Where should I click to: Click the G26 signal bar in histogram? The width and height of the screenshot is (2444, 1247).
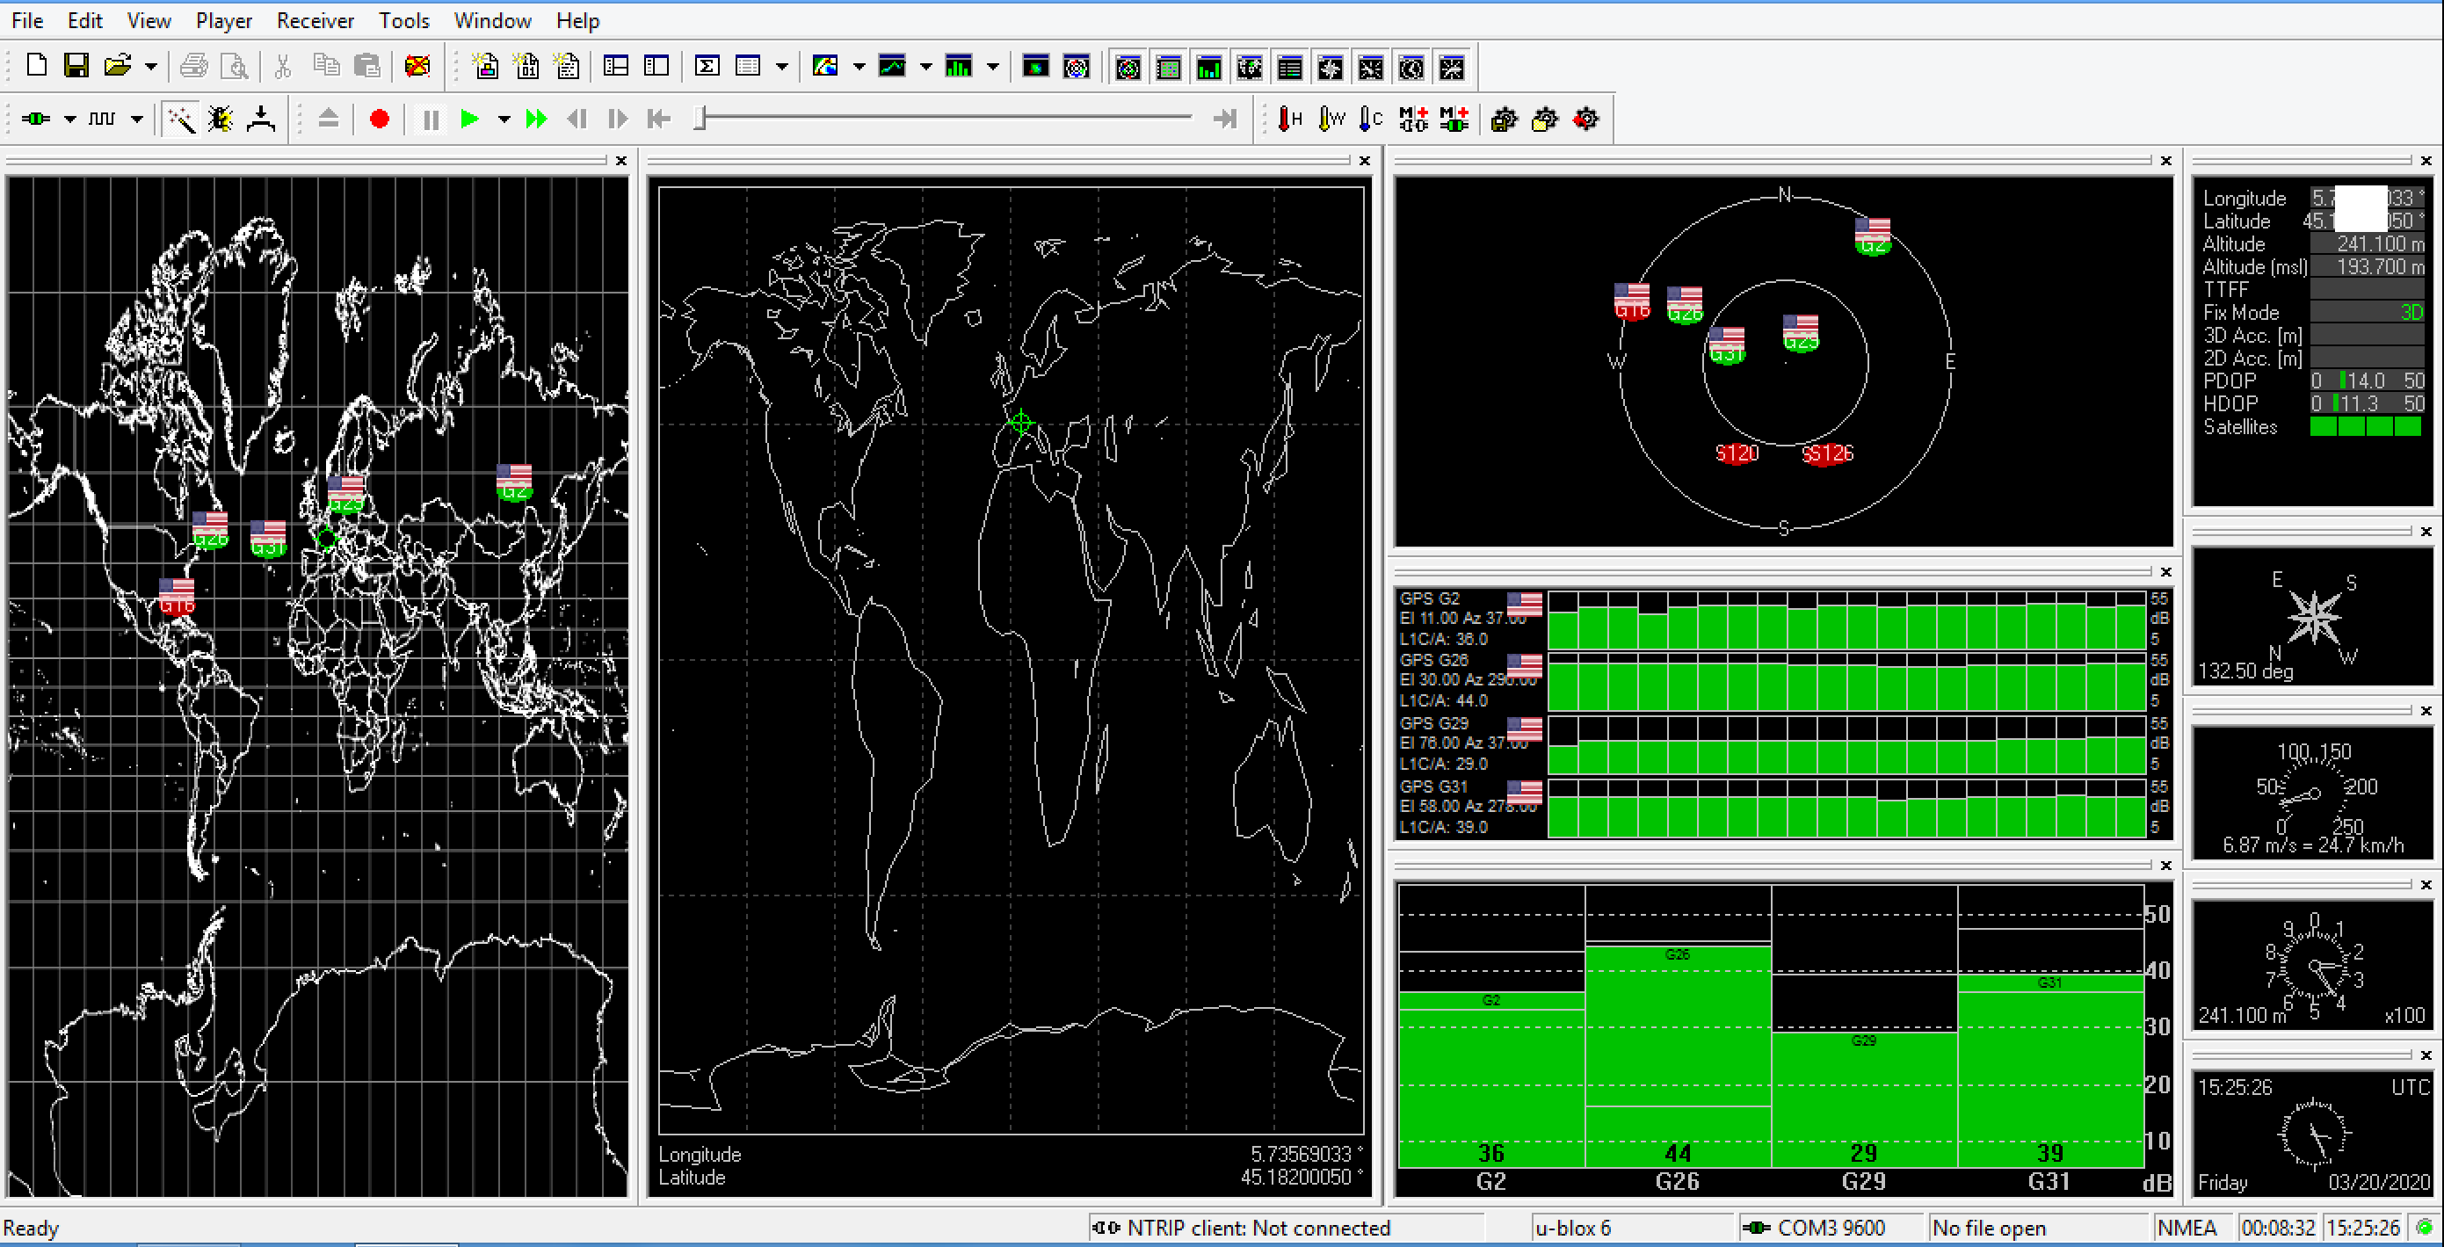point(1677,1054)
